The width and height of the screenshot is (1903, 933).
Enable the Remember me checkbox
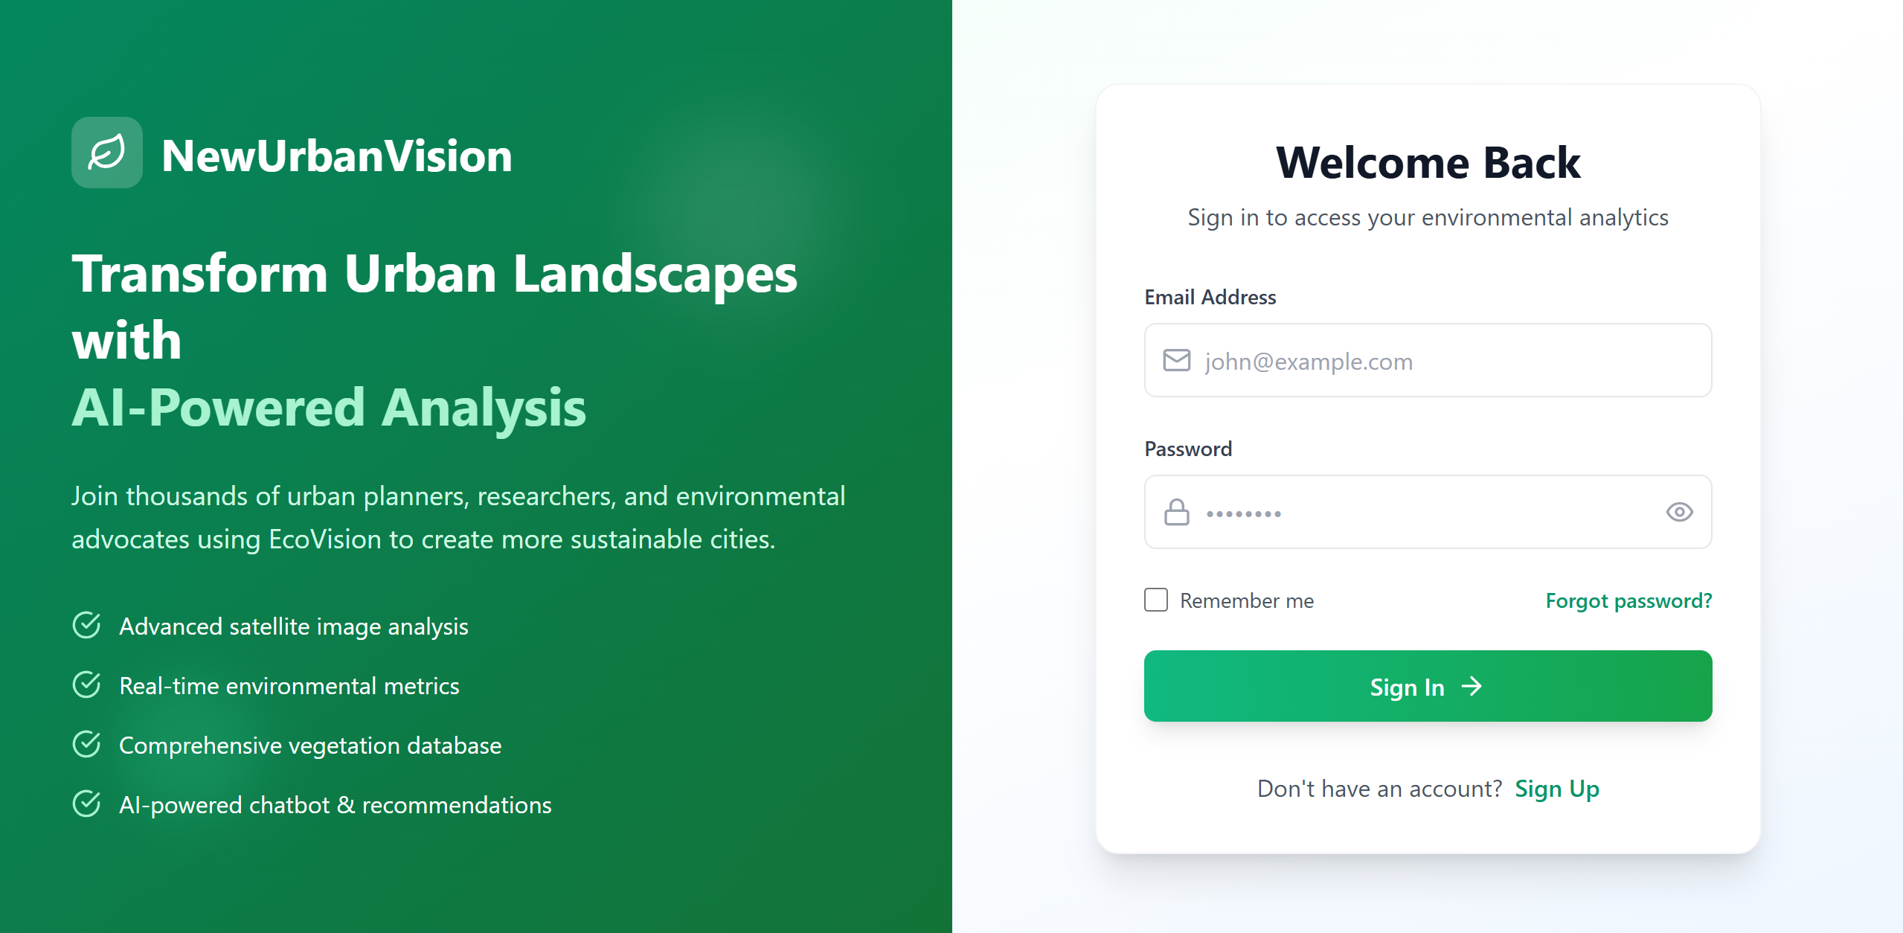[x=1155, y=600]
